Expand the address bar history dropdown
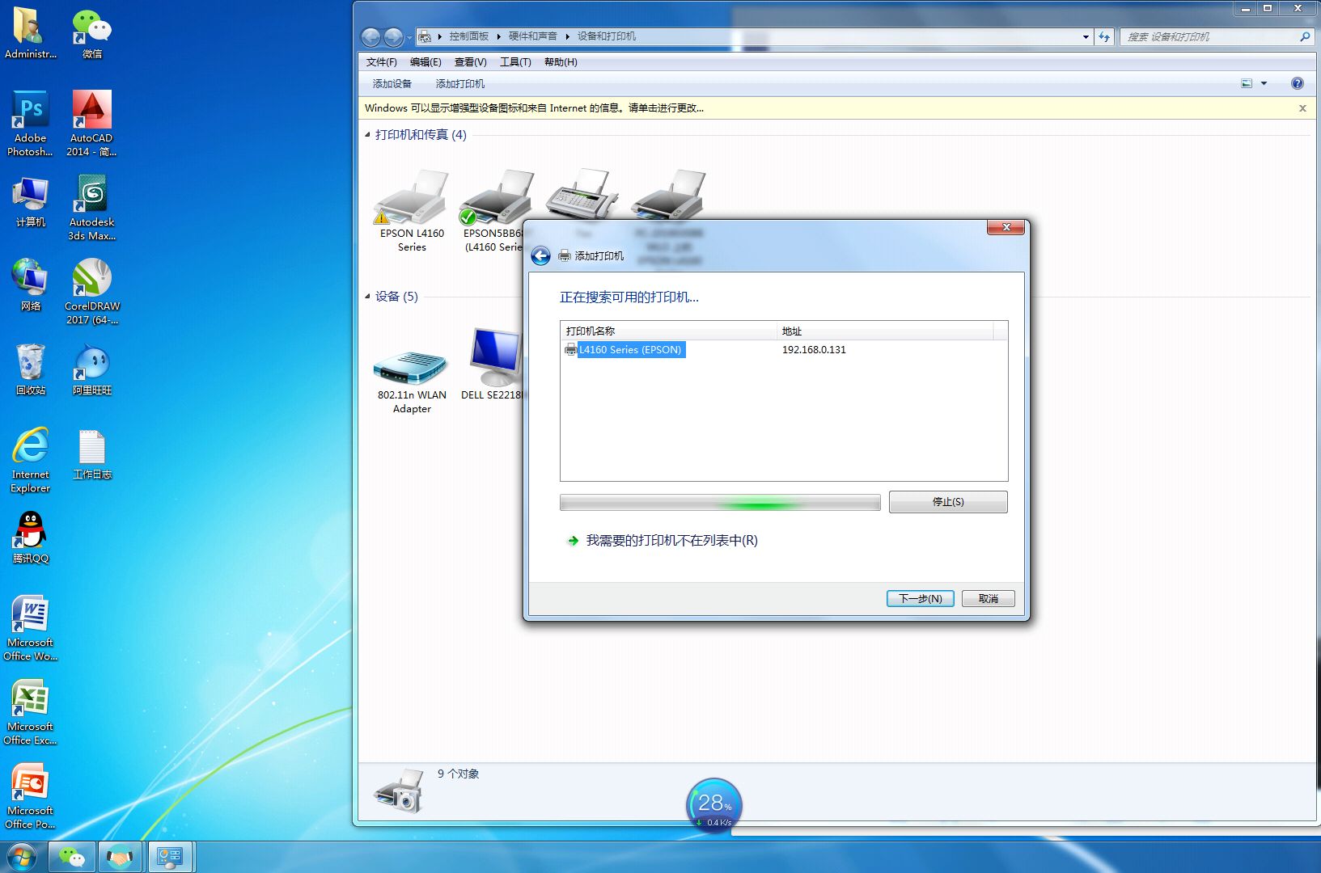1321x873 pixels. pyautogui.click(x=1086, y=37)
